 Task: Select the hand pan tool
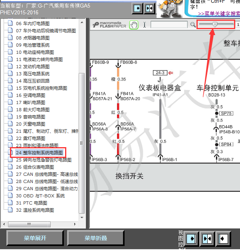point(134,25)
